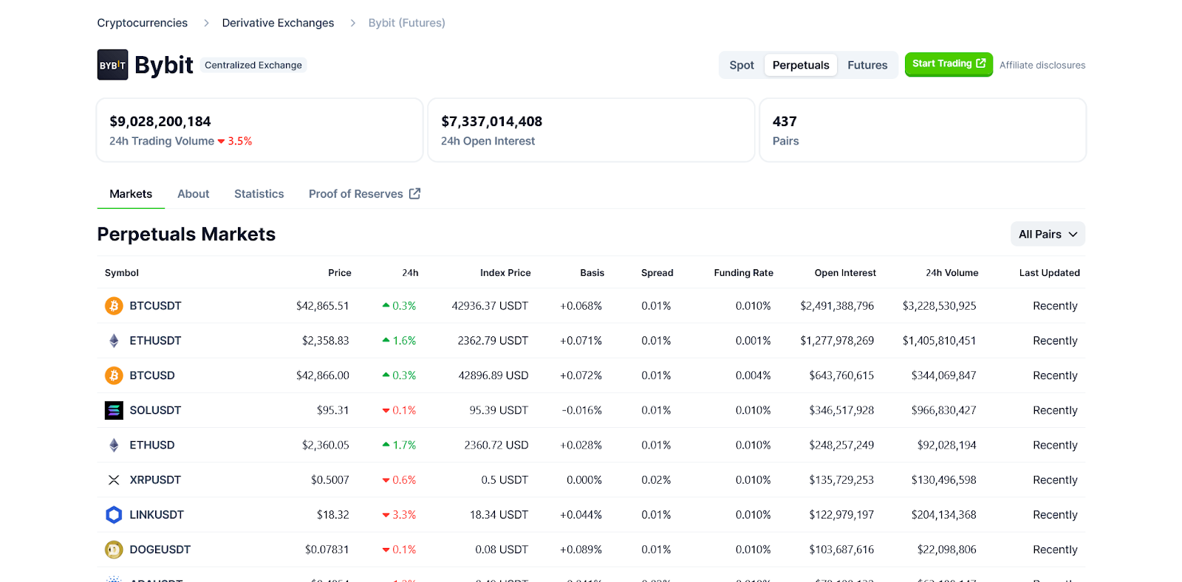Sort by Basis column header
Screen dimensions: 1182x582
(592, 273)
